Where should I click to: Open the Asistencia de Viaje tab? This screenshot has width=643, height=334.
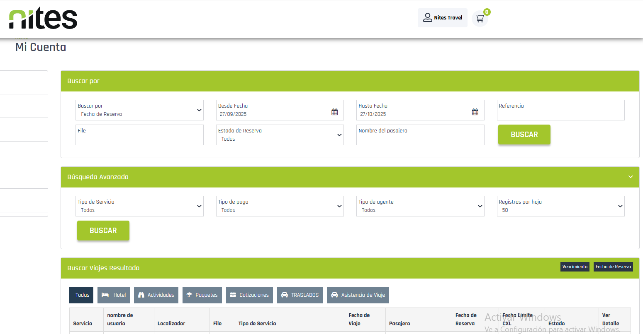click(358, 295)
